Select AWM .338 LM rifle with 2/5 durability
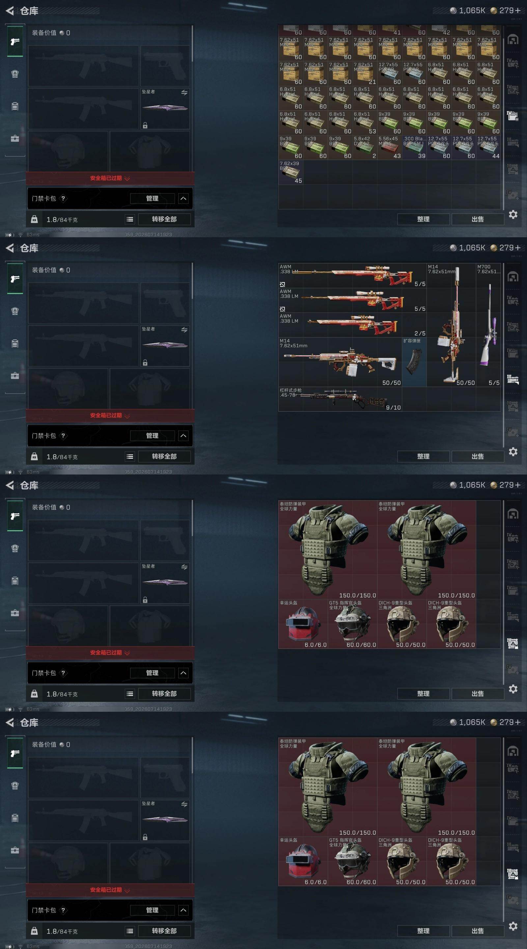Screen dimensions: 527x949 pos(352,325)
